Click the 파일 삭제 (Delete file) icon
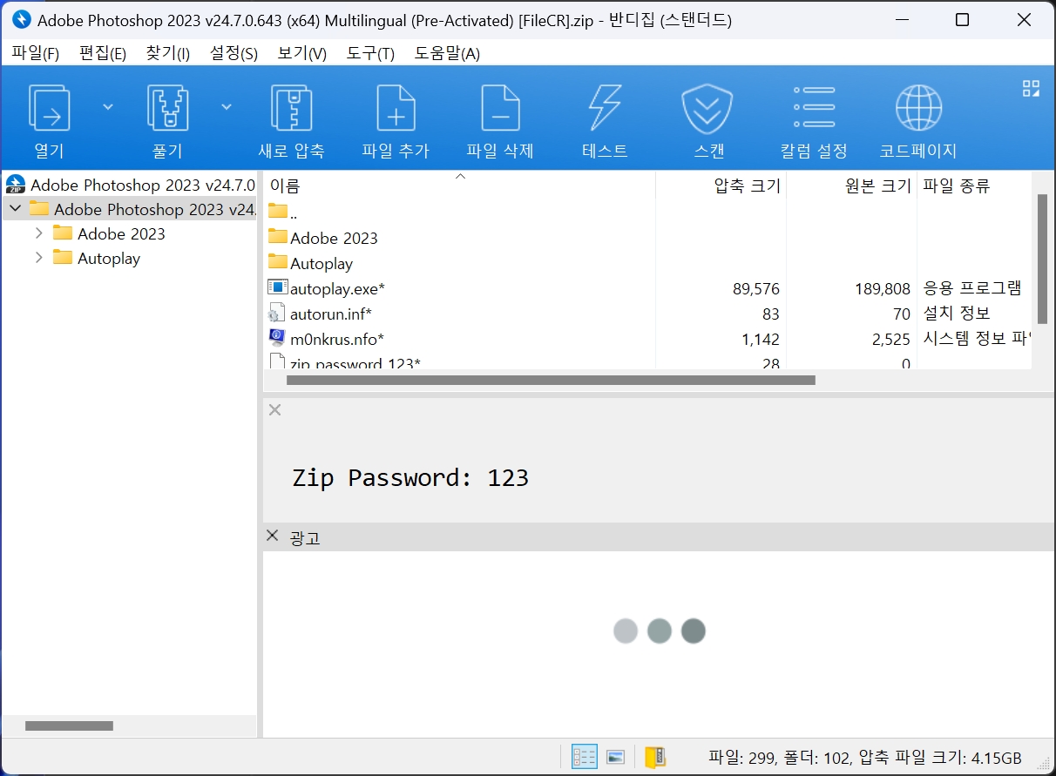The height and width of the screenshot is (776, 1056). point(500,107)
